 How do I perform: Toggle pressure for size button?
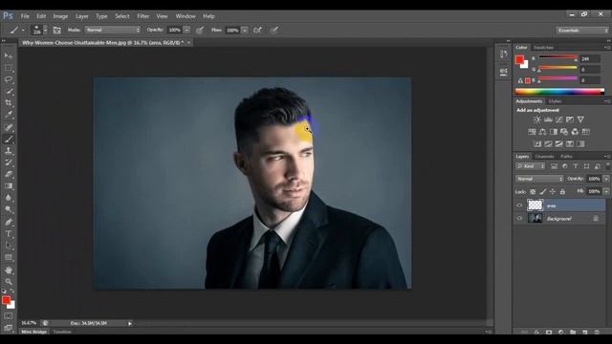[x=274, y=30]
